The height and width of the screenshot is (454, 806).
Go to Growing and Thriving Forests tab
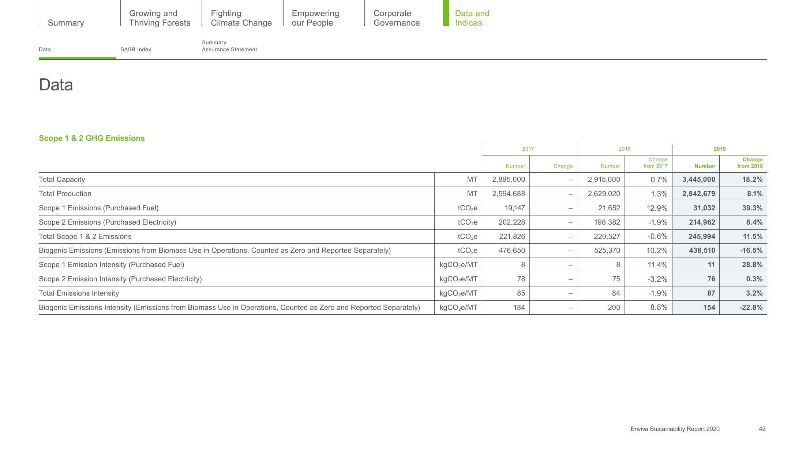pyautogui.click(x=160, y=18)
